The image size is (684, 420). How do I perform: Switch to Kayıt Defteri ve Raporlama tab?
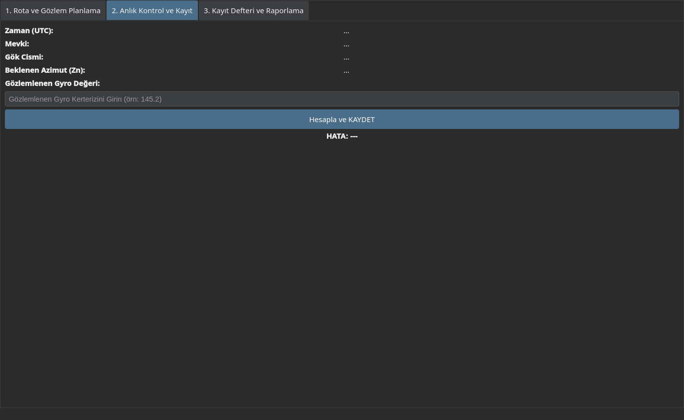pos(254,10)
